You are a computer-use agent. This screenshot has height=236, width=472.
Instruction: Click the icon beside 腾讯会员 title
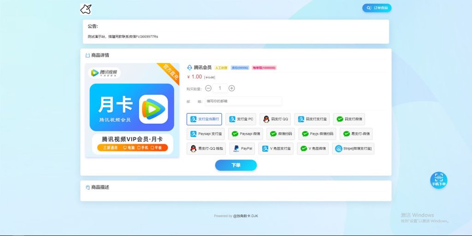pos(189,68)
